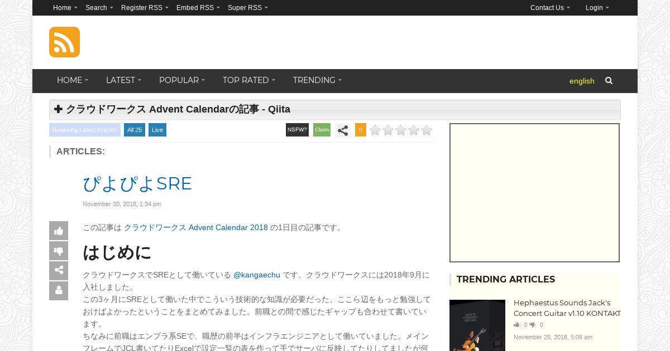Click the Jack's Concert Guitar thumbnail
Viewport: 670px width, 351px height.
coord(477,325)
